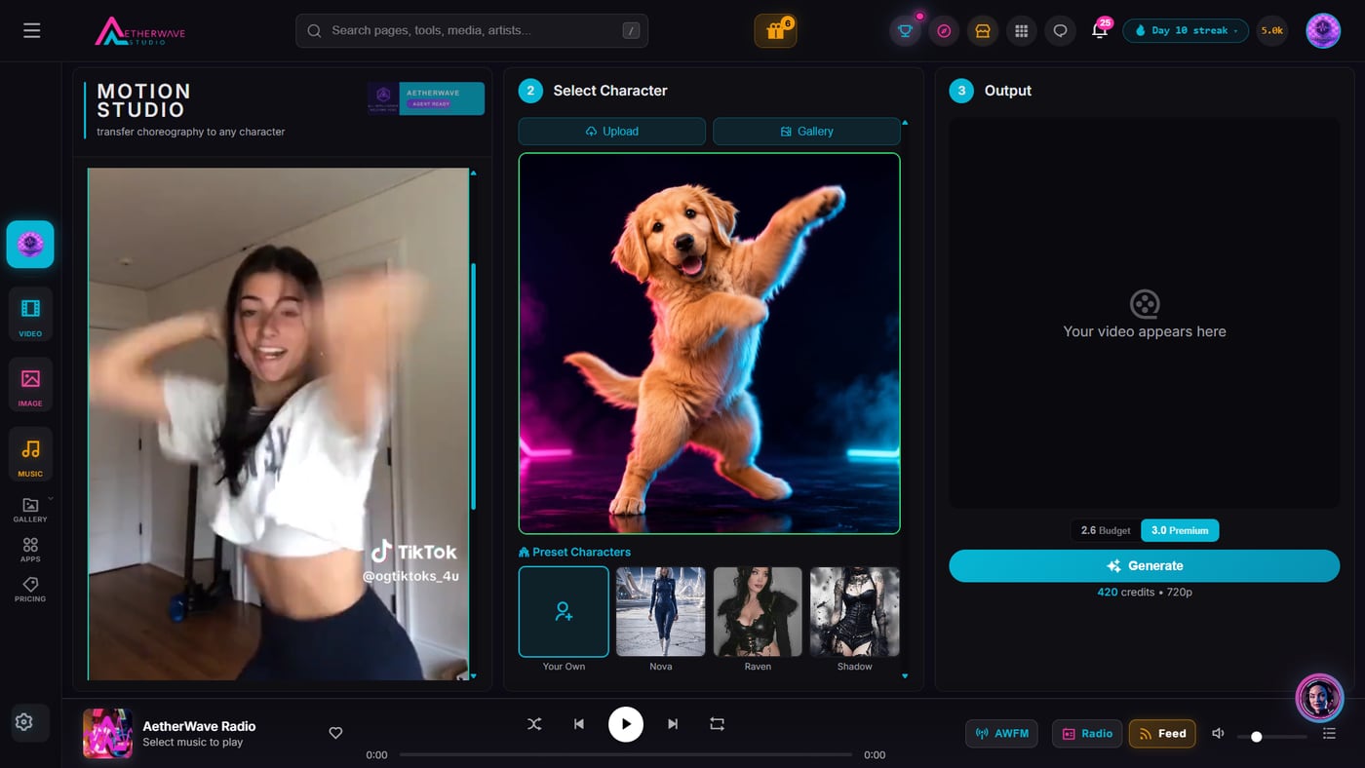Switch to the AWFM tab
The width and height of the screenshot is (1365, 768).
(x=1001, y=734)
